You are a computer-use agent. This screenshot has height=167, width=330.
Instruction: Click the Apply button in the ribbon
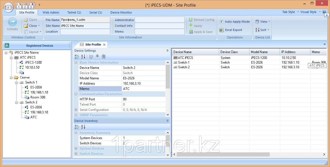tap(196, 26)
